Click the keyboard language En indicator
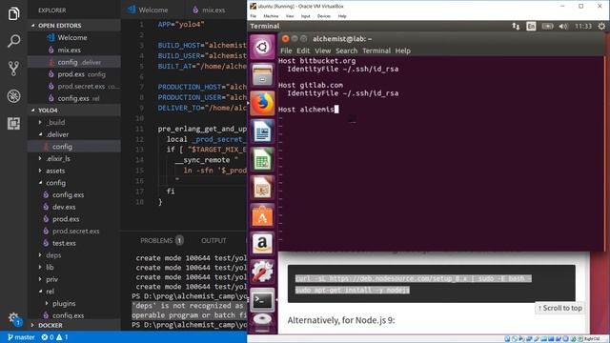 (531, 26)
